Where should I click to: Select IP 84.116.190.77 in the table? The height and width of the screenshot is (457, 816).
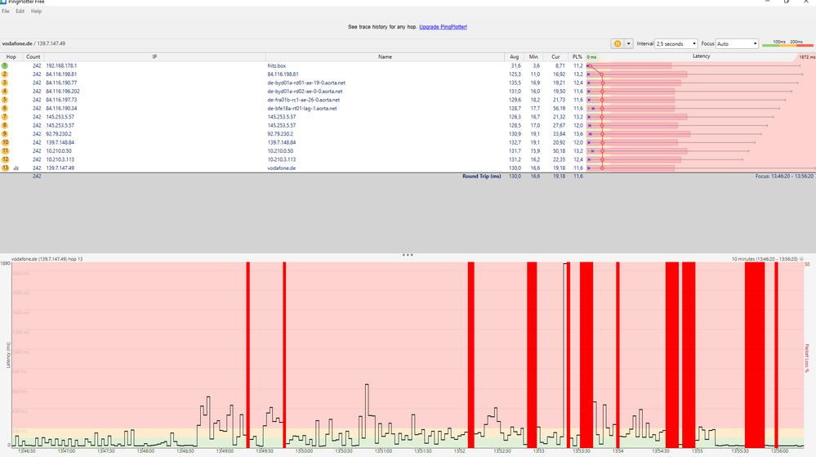(61, 83)
